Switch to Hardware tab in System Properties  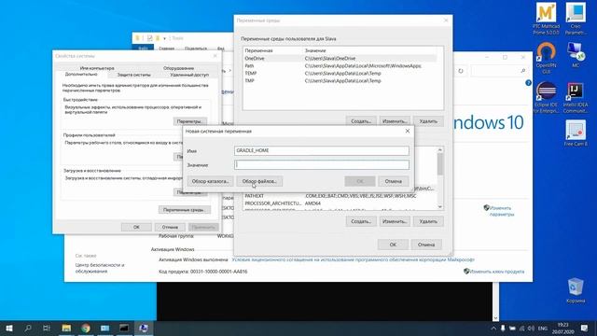(x=178, y=68)
